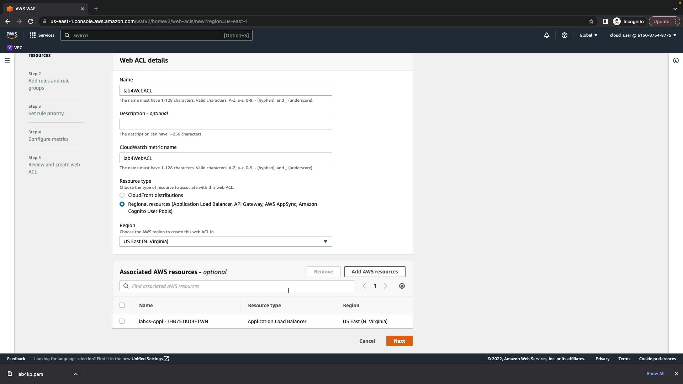The image size is (683, 384).
Task: Expand the Global region selector
Action: (588, 35)
